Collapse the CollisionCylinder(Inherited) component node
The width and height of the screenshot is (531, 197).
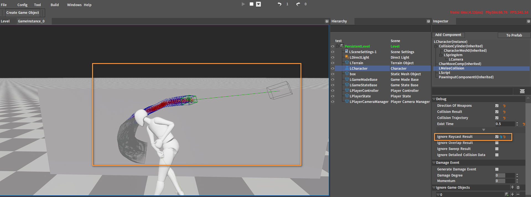[436, 46]
